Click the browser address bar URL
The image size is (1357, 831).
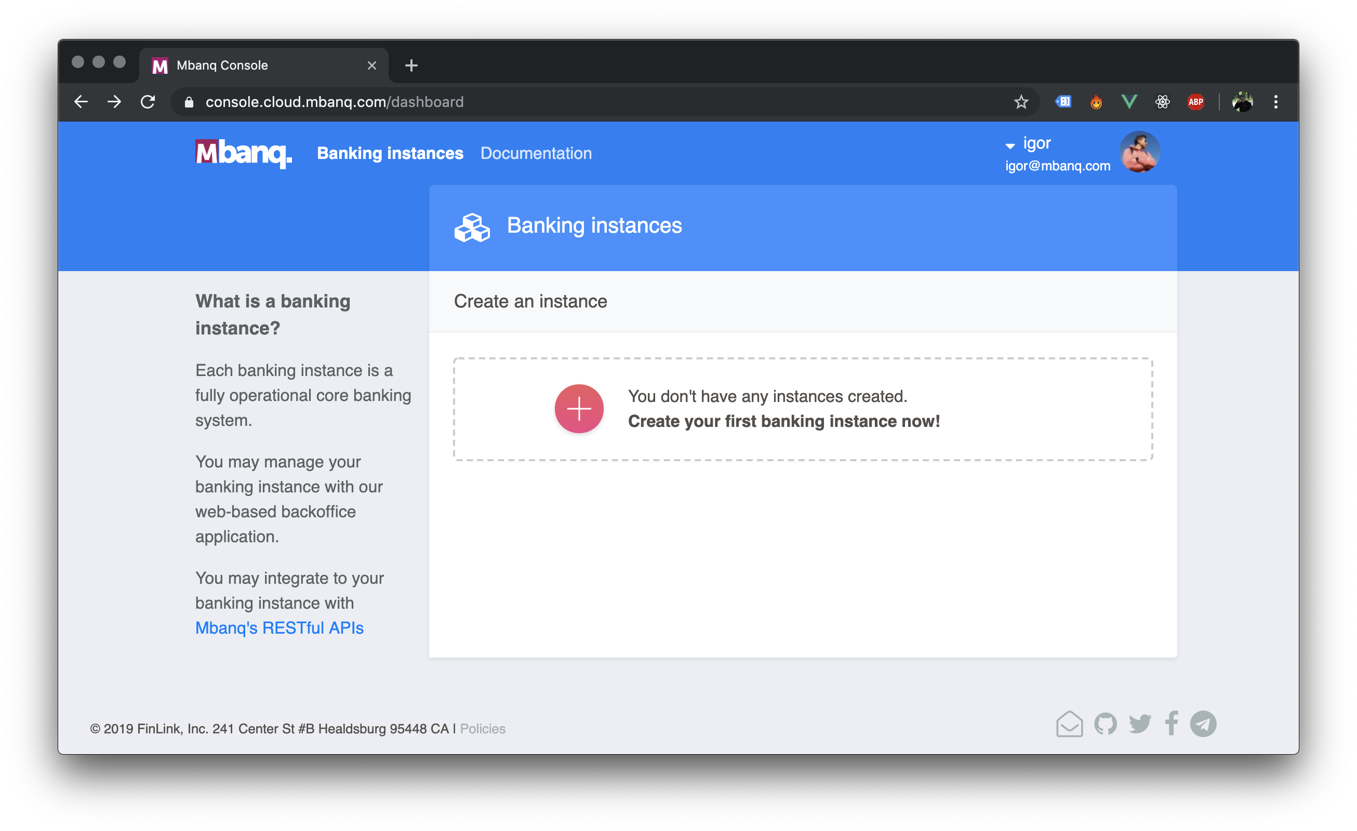click(x=334, y=102)
